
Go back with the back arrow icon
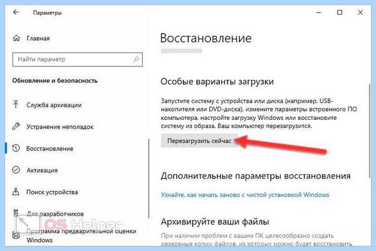coord(16,13)
